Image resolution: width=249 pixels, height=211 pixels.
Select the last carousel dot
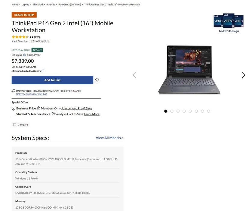[208, 111]
